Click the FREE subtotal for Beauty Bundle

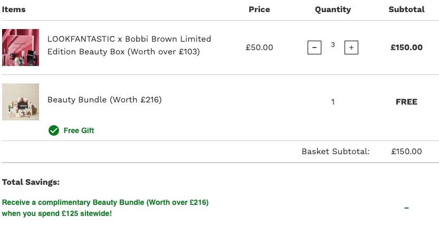pyautogui.click(x=406, y=102)
